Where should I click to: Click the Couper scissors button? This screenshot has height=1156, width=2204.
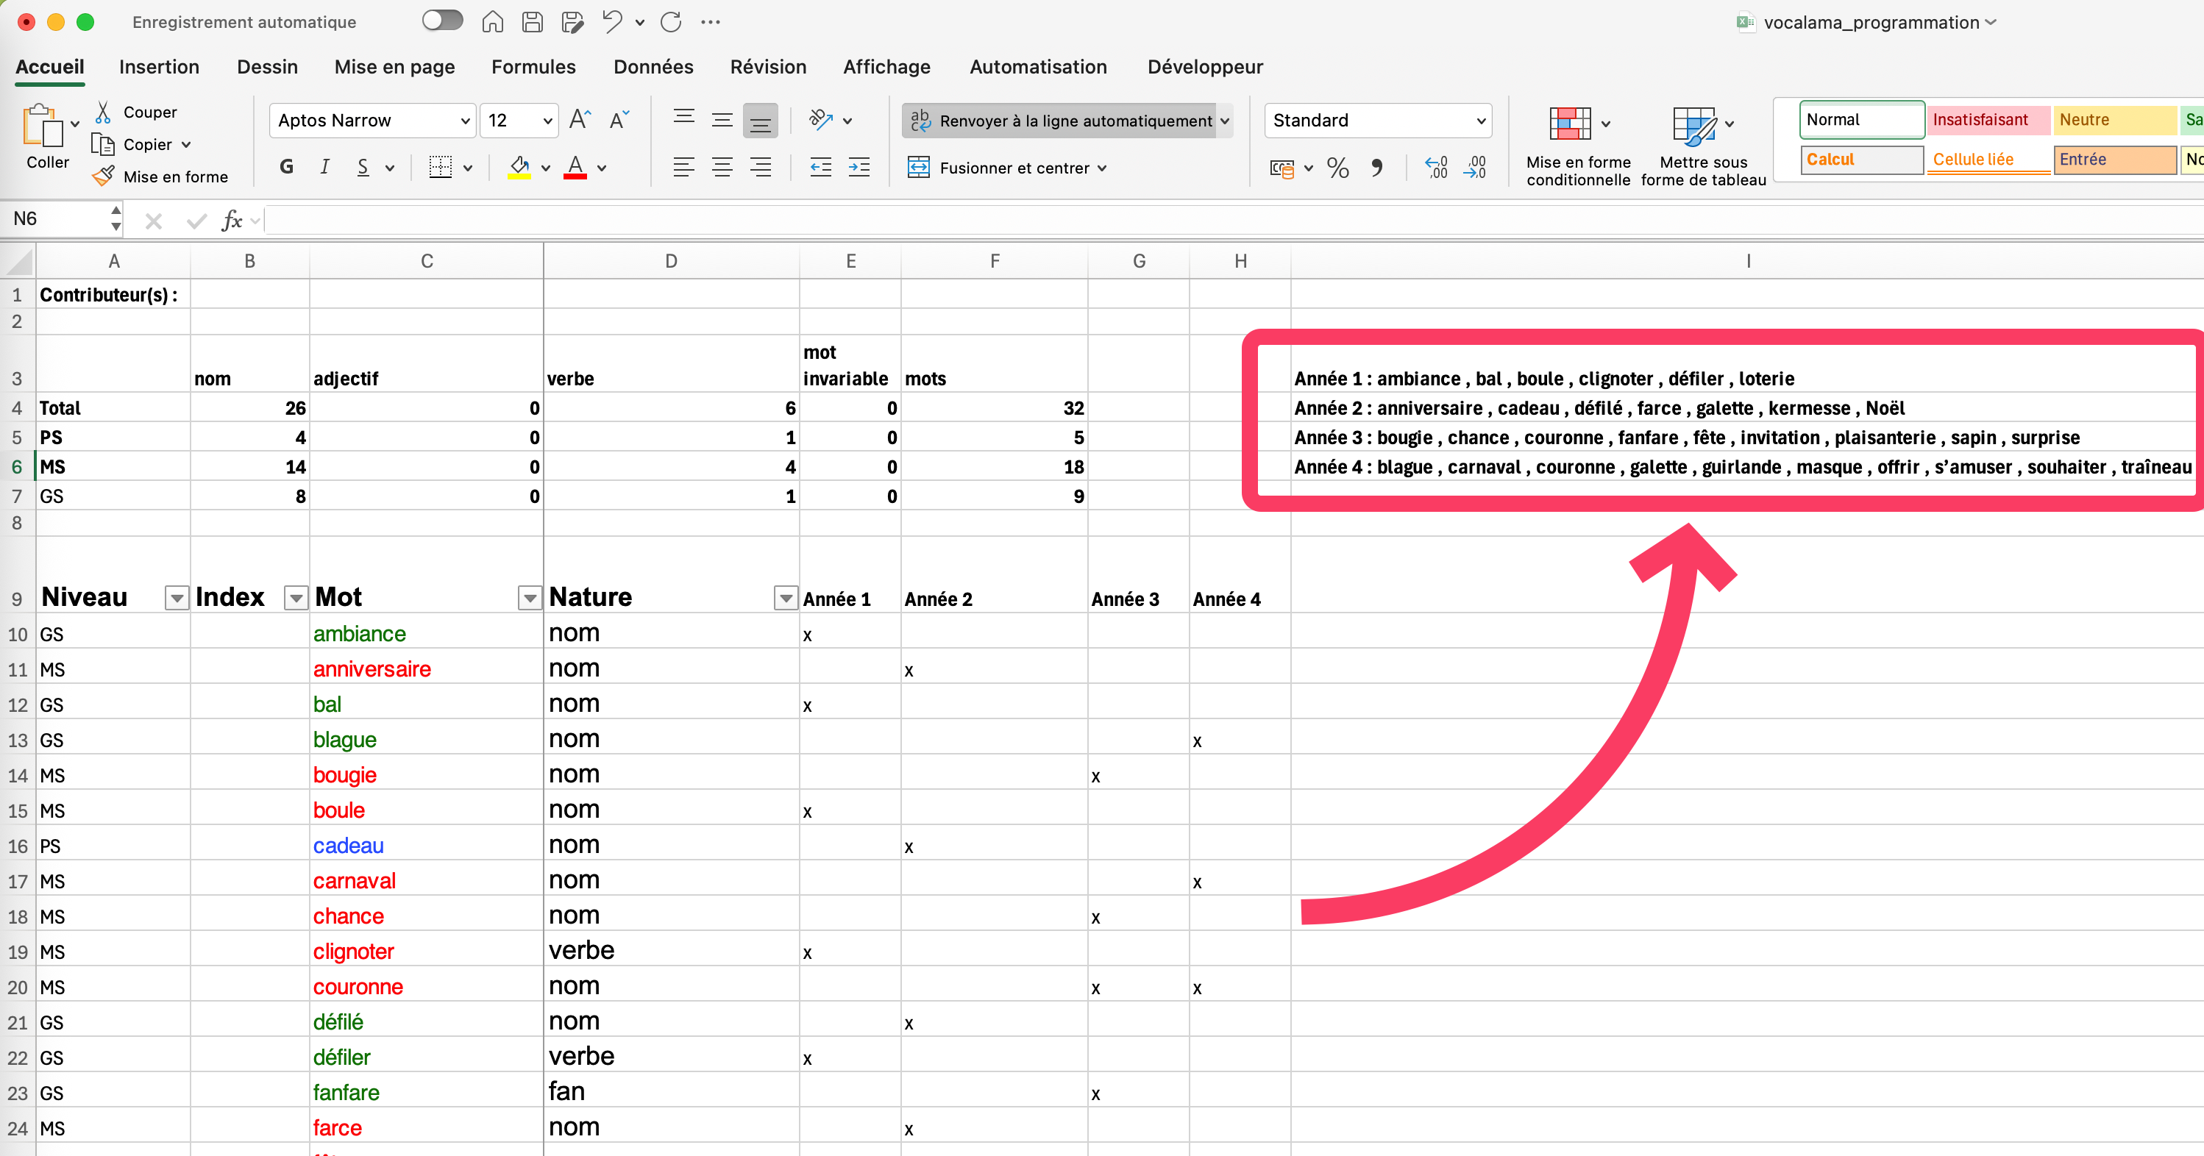point(137,112)
